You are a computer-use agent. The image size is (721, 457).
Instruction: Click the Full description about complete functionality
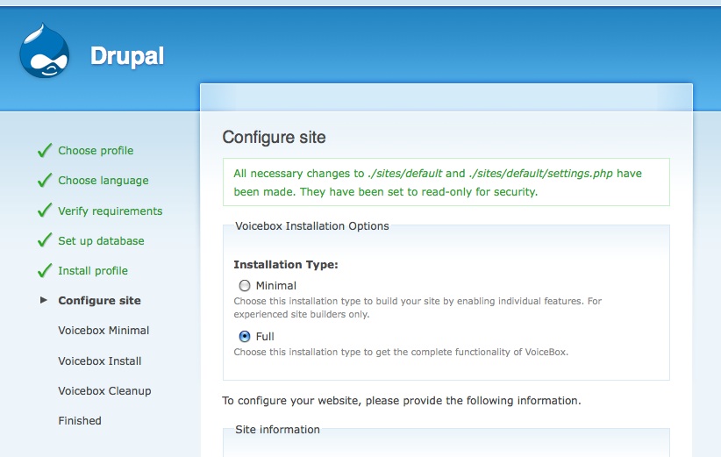tap(401, 352)
